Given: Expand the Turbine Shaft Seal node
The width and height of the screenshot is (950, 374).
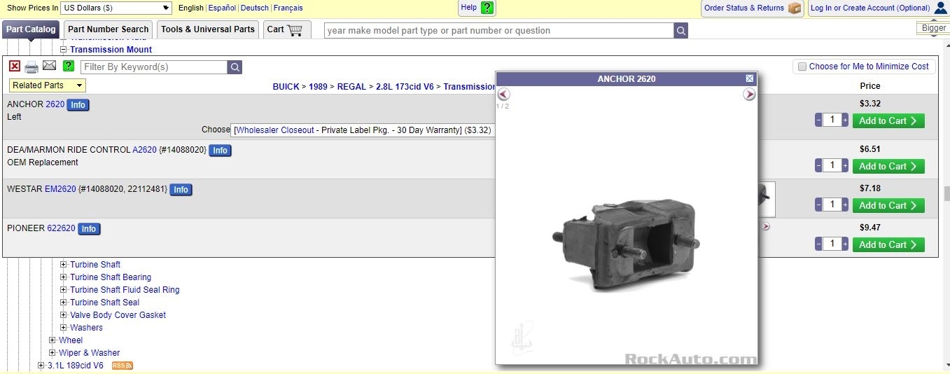Looking at the screenshot, I should pyautogui.click(x=63, y=303).
